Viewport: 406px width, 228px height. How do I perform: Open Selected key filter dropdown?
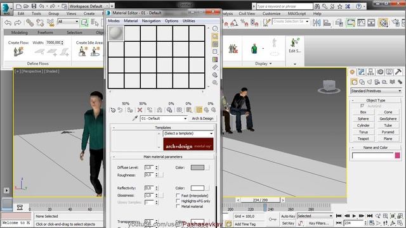click(315, 216)
